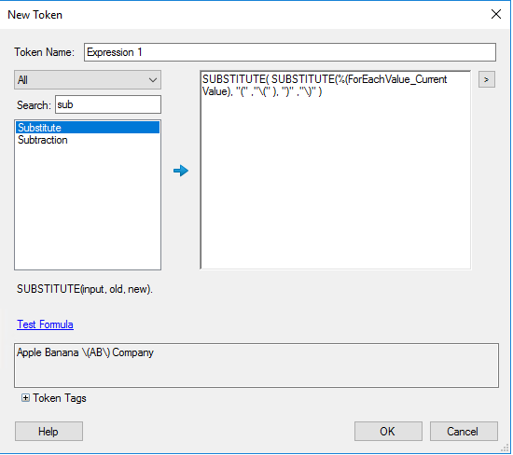This screenshot has width=513, height=455.
Task: Click the Test Formula link
Action: [x=45, y=324]
